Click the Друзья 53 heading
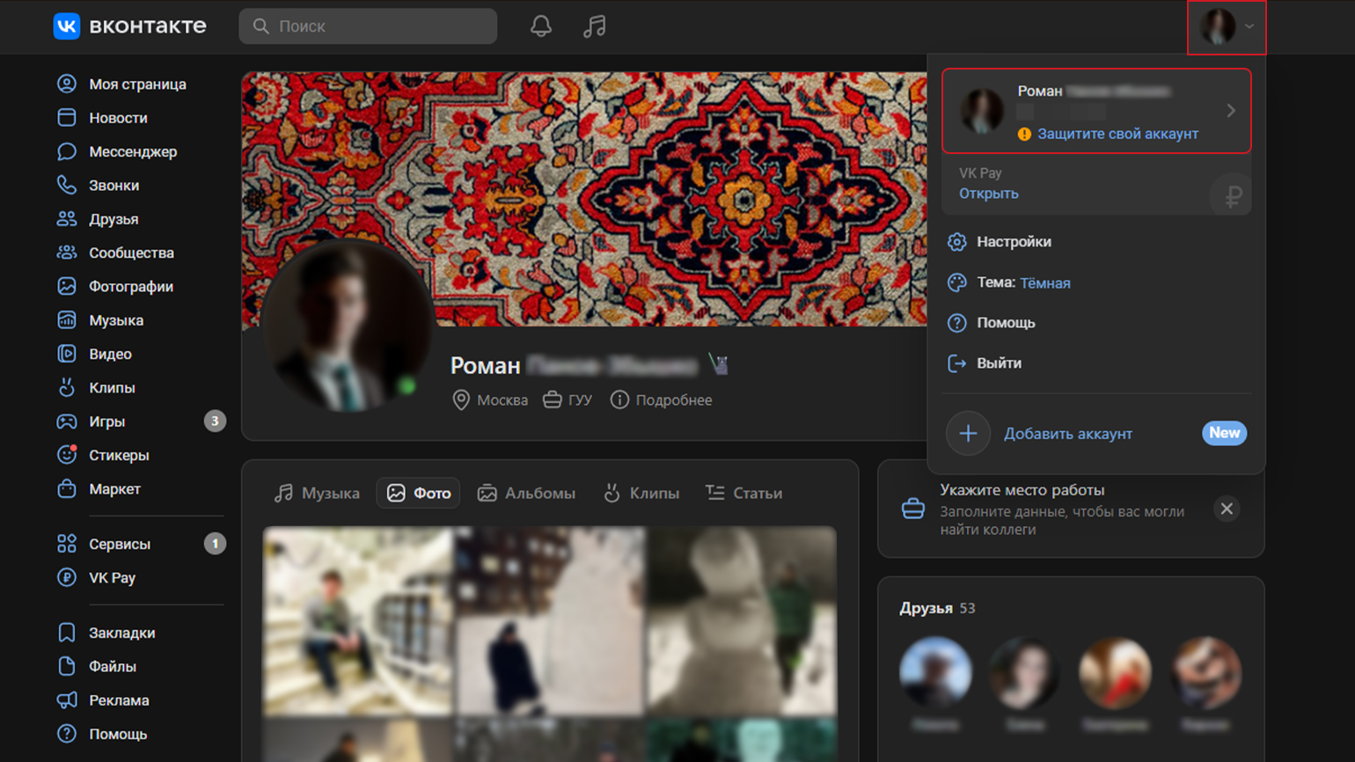 click(937, 608)
